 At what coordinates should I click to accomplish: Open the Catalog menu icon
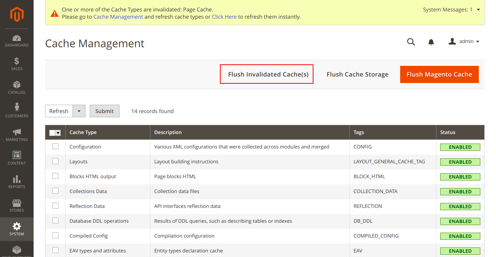[x=17, y=85]
